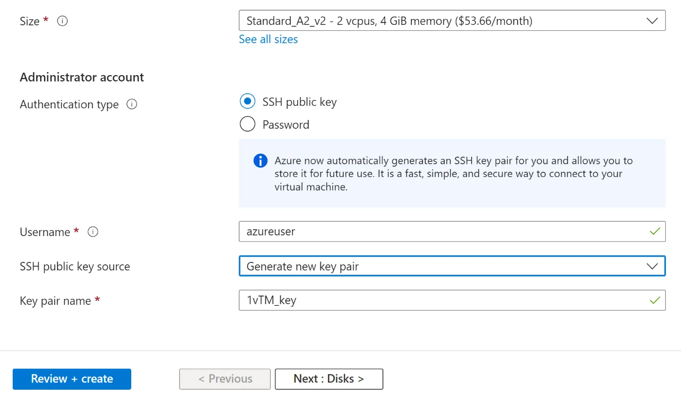Screen dimensions: 681x397
Task: Click the Username field containing azureuser
Action: (x=452, y=231)
